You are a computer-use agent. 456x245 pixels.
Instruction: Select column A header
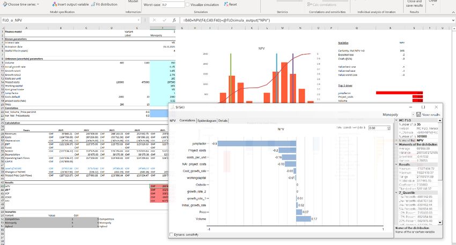[x=26, y=28]
